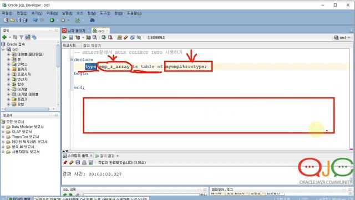
Task: Collapse the declare block fold marker
Action: (x=72, y=59)
